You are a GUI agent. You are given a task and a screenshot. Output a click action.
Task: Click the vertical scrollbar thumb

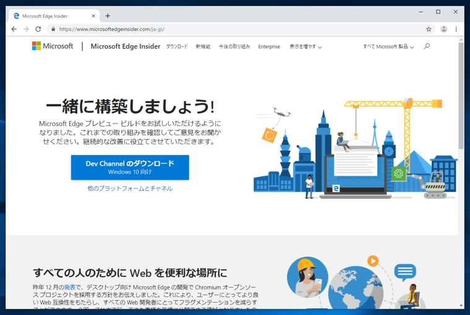(x=461, y=95)
